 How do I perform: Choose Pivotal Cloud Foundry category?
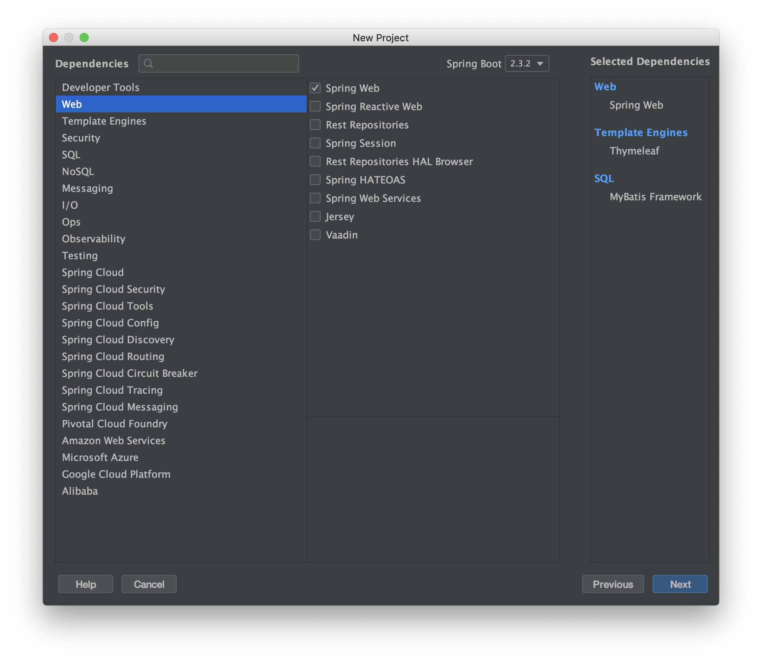181,423
